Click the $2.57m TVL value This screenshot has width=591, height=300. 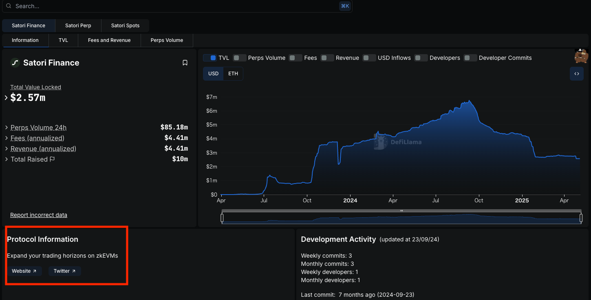tap(28, 98)
